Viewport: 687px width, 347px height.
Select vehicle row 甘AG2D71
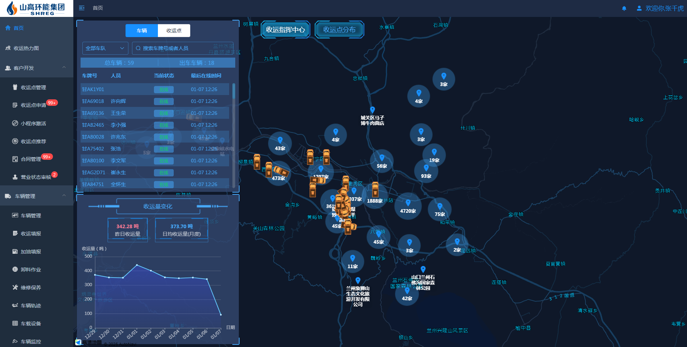point(155,172)
